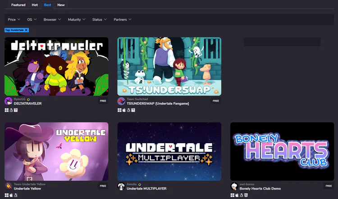338x199 pixels.
Task: Visit the Team Undertale Yellow developer name link
Action: coord(30,184)
